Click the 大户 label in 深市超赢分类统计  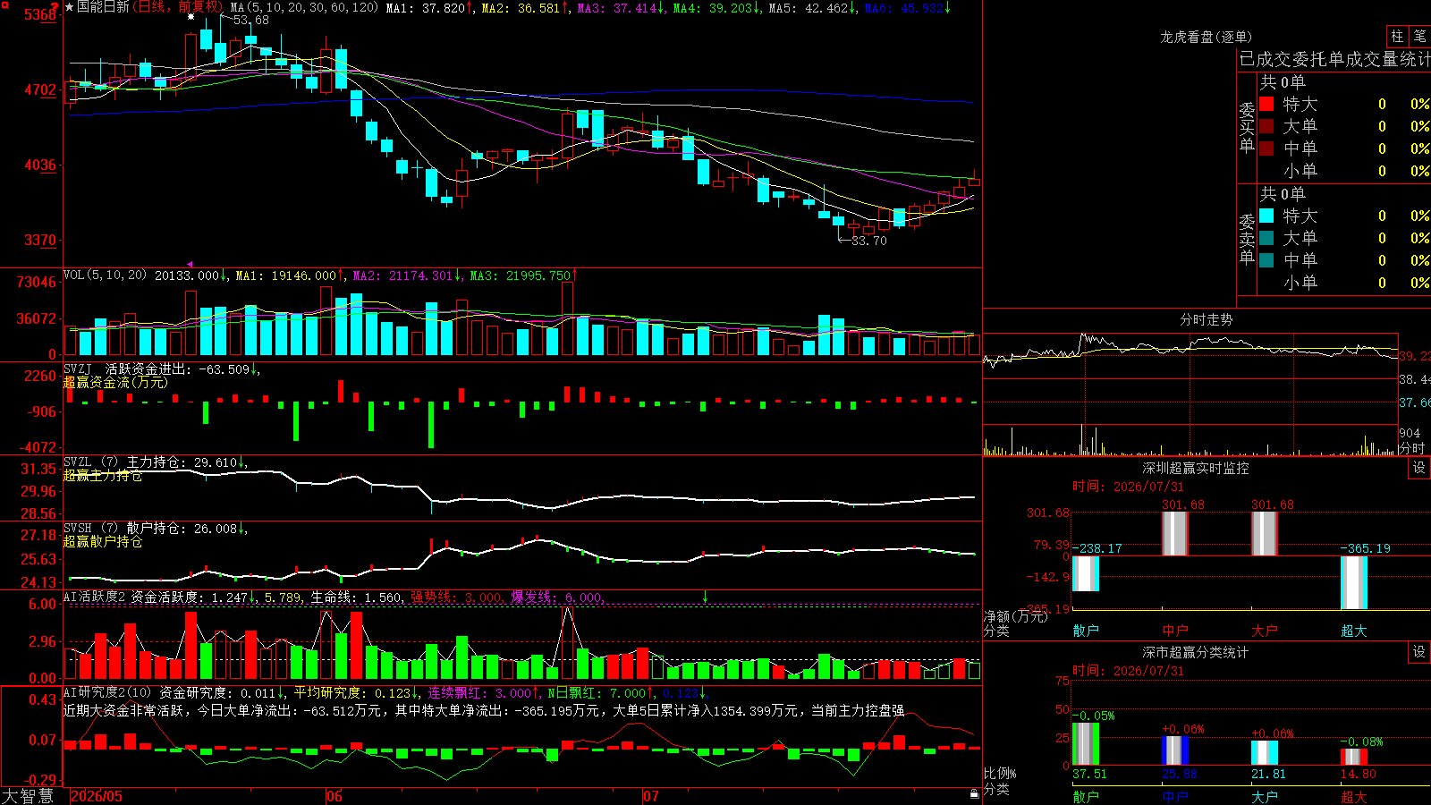click(x=1265, y=796)
